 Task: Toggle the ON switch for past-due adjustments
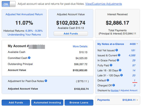(x=9, y=4)
